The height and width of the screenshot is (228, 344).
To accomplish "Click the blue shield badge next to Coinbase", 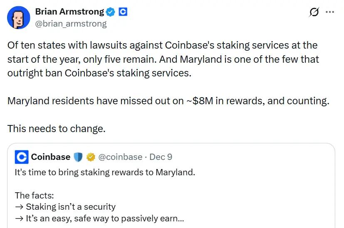I will pos(78,157).
